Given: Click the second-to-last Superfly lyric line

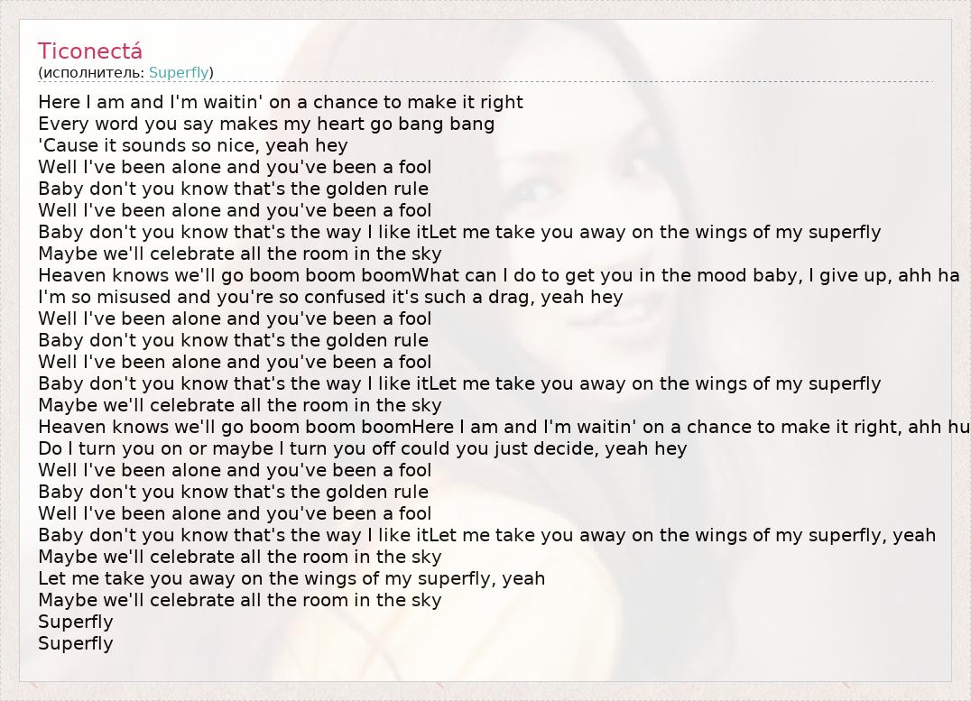Looking at the screenshot, I should coord(76,622).
